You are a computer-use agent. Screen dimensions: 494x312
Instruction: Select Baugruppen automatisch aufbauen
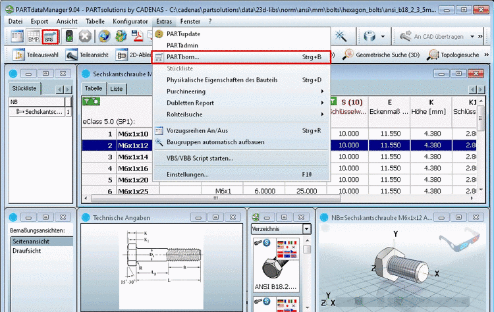[241, 142]
